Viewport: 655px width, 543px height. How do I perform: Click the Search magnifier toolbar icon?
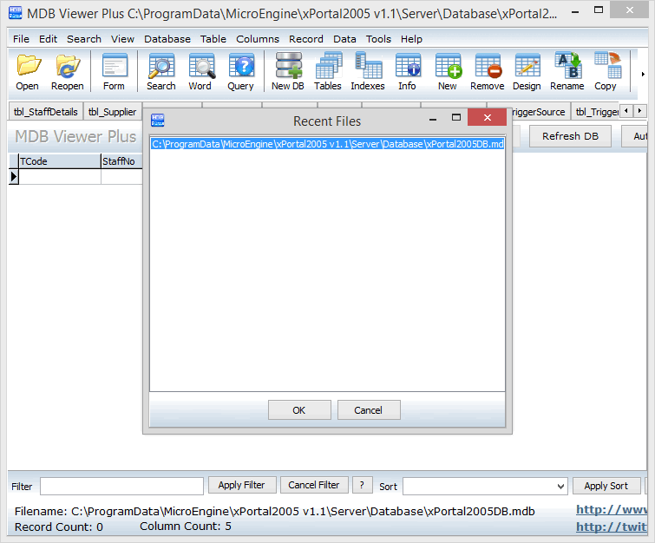coord(160,71)
